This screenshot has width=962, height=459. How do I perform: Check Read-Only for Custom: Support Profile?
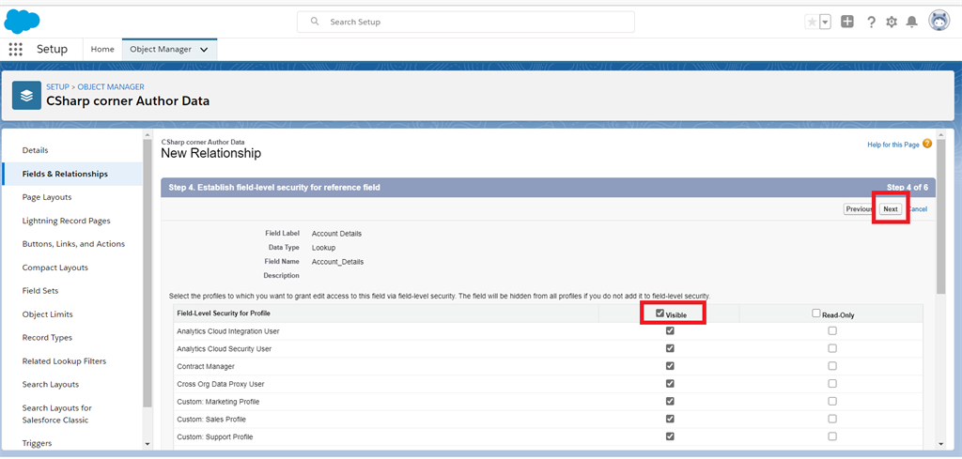(x=832, y=436)
